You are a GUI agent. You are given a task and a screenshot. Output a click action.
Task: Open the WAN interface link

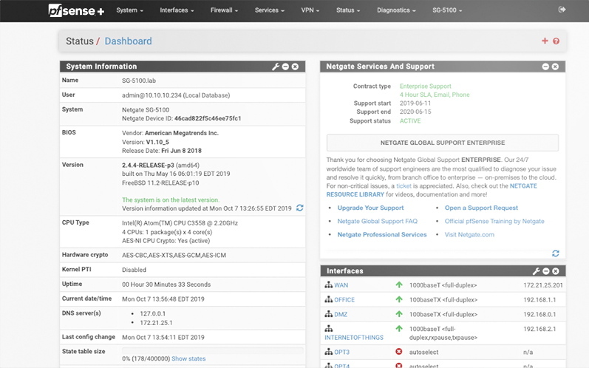click(x=341, y=285)
